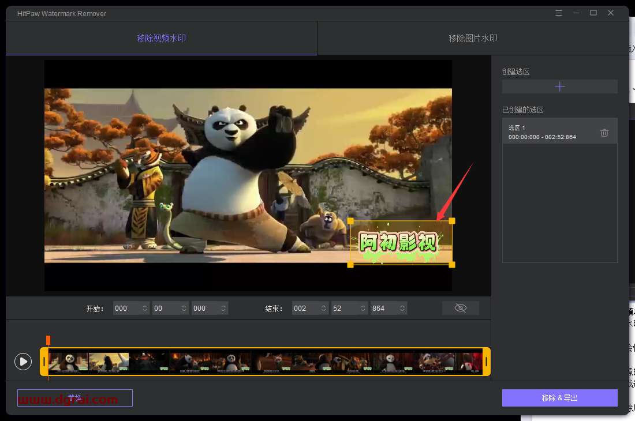The width and height of the screenshot is (635, 421).
Task: Adjust end seconds stepper arrows
Action: click(363, 308)
